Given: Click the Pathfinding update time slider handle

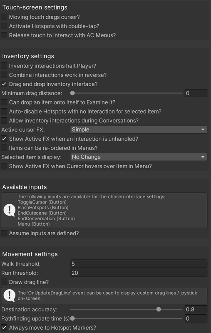Looking at the screenshot, I should [72, 318].
